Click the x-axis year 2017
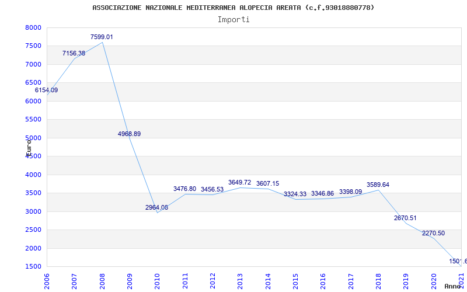 pos(351,281)
